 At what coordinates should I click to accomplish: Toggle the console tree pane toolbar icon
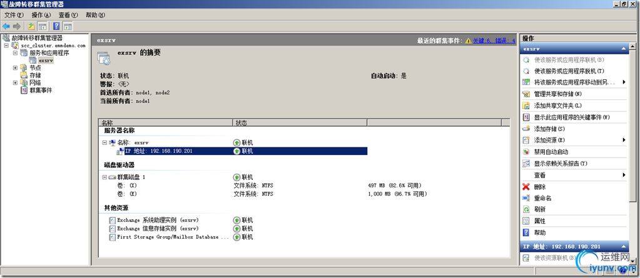(x=43, y=26)
